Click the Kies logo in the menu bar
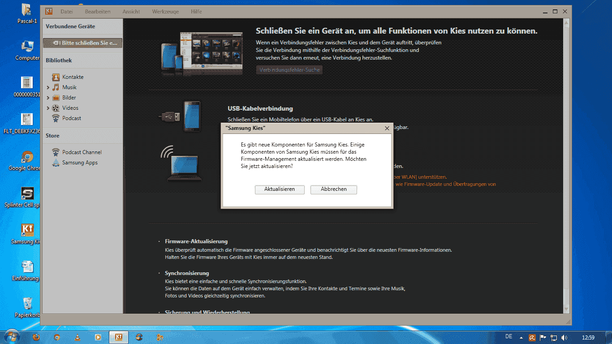This screenshot has width=612, height=344. (x=49, y=11)
